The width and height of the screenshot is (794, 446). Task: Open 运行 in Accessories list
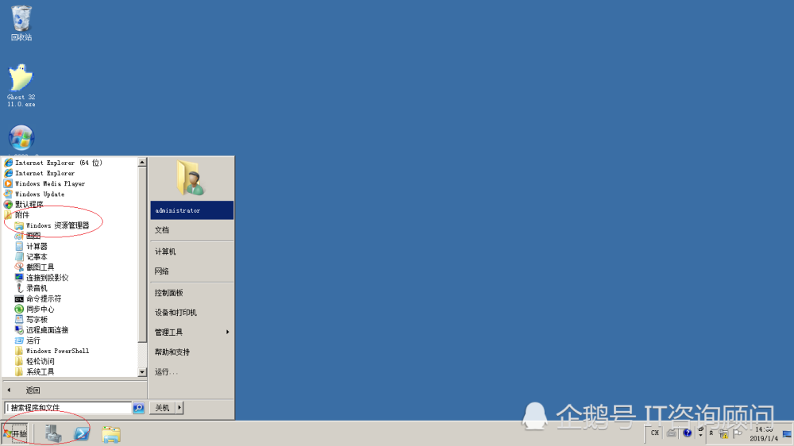[x=28, y=340]
